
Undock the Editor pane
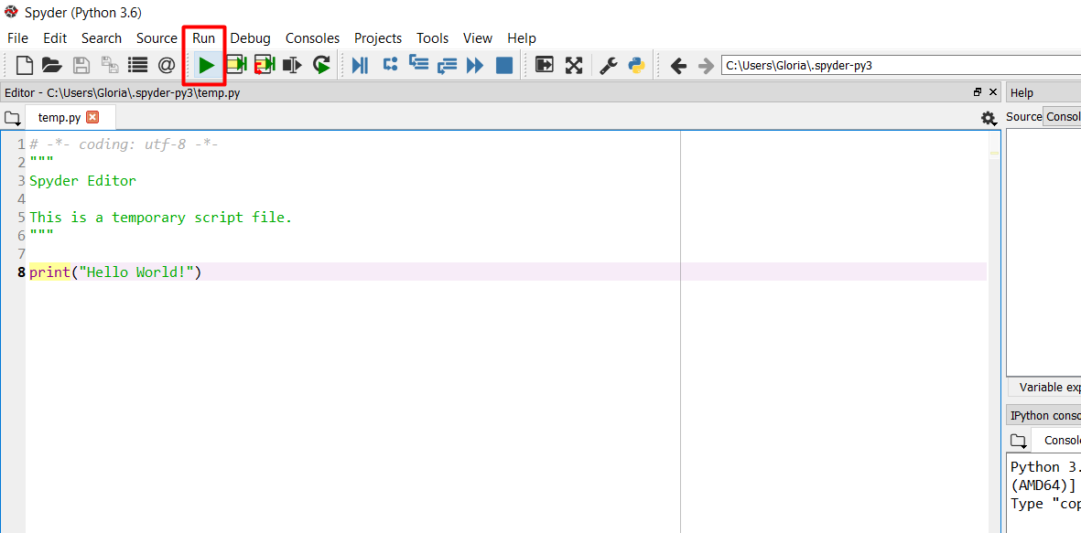point(978,92)
